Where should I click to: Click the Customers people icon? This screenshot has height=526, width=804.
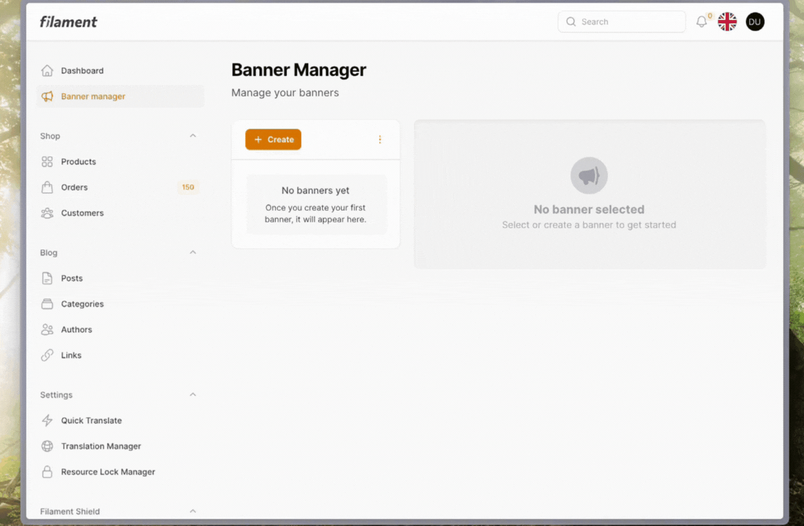click(x=47, y=213)
